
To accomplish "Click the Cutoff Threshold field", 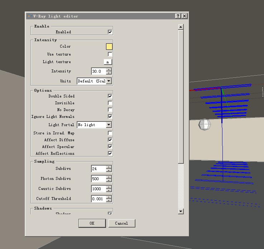I will 99,199.
